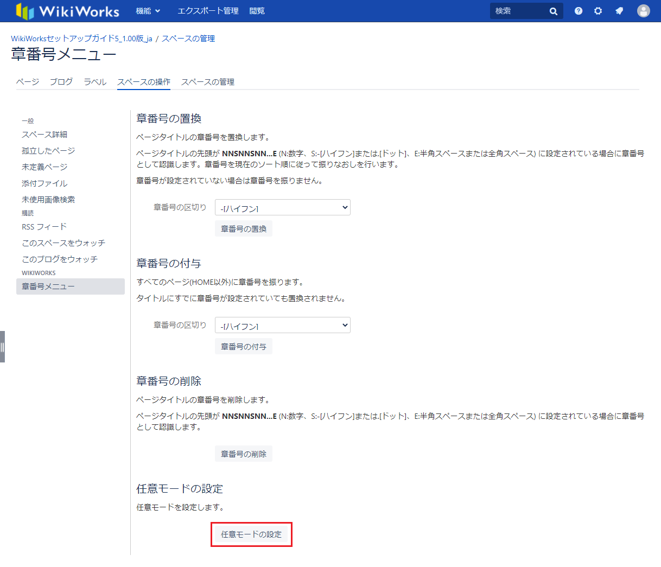Click the 任意モードの設定 button
Screen dimensions: 661x567
[x=251, y=534]
